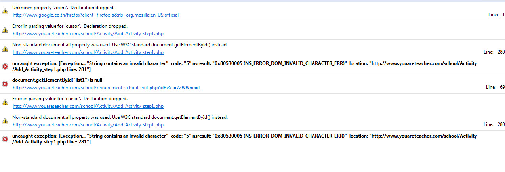505x172 pixels.
Task: Click warning icon of first document.all message
Action: tap(5, 48)
